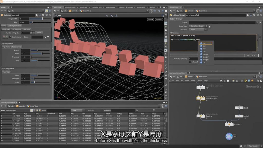Click jump-to-operator arrow beside Object 1
263x148 pixels.
[45, 37]
